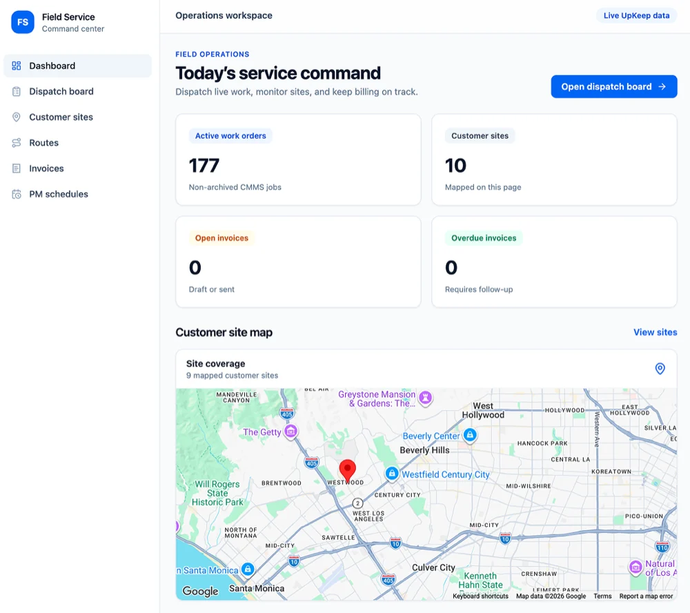Click the Operations workspace header text
Viewport: 690px width, 613px height.
[x=224, y=15]
